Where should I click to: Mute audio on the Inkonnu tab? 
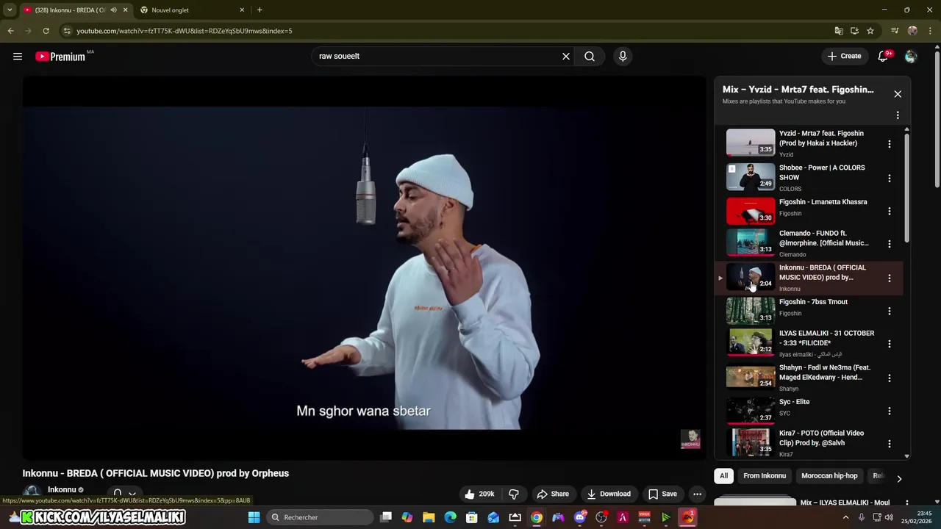[x=113, y=10]
